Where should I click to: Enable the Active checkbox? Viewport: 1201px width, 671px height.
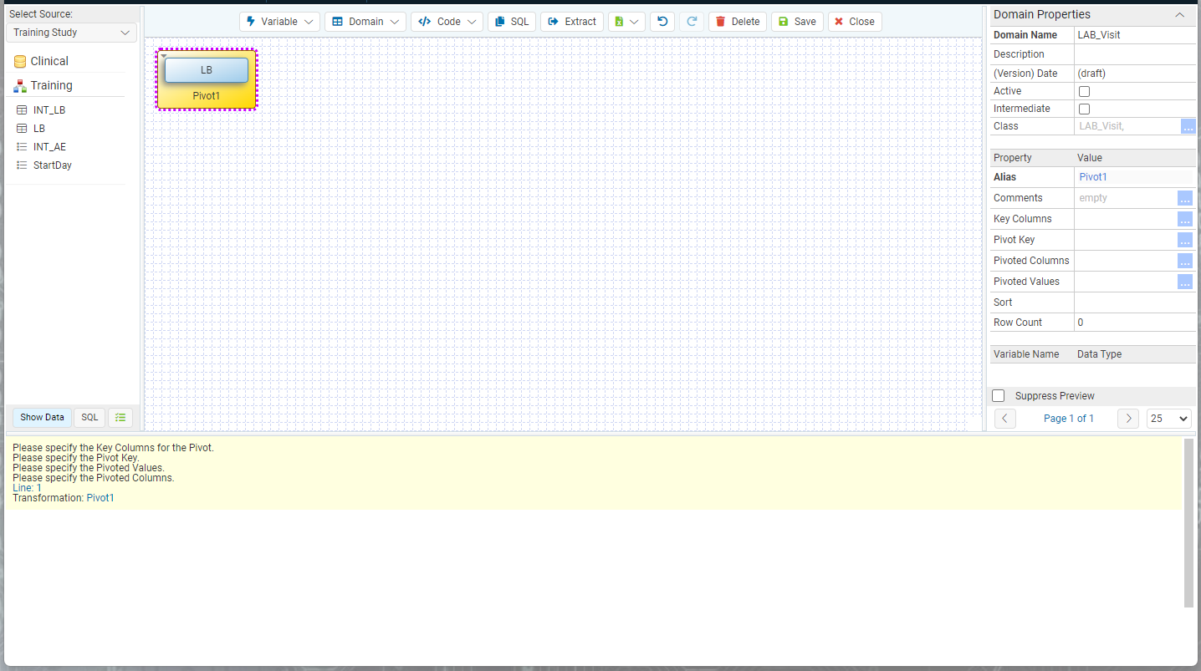tap(1084, 91)
